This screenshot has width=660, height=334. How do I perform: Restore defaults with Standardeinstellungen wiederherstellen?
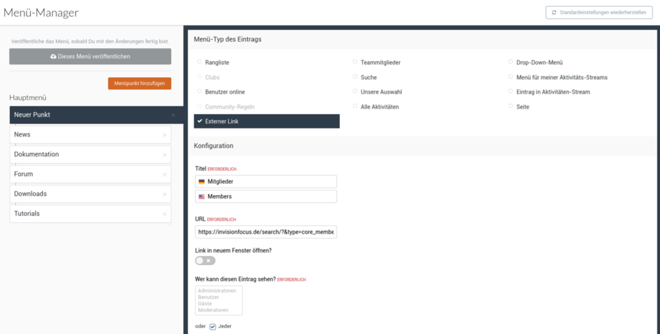(x=599, y=13)
